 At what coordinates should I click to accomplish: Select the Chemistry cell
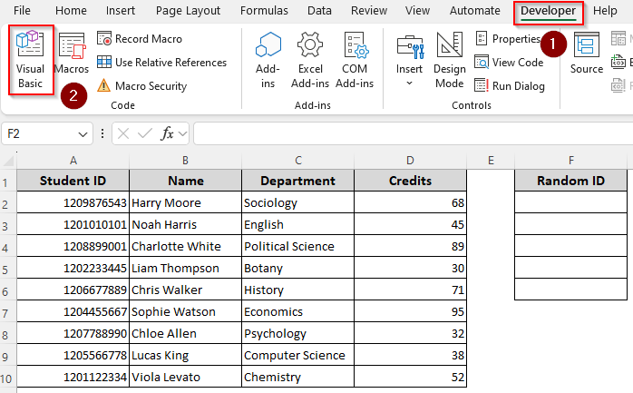298,377
